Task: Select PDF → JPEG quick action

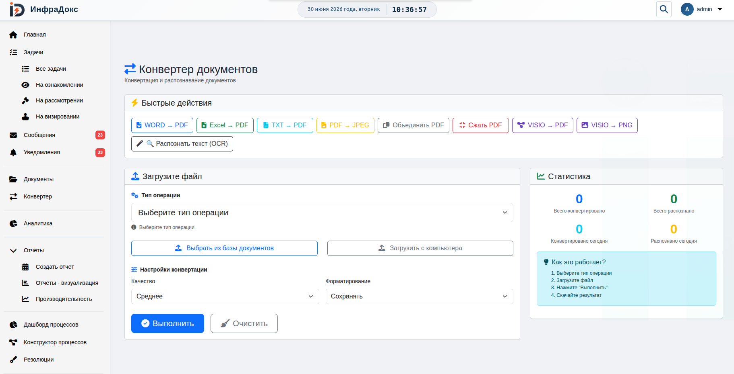Action: pos(345,125)
